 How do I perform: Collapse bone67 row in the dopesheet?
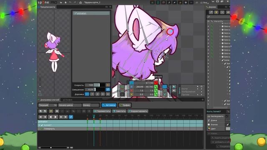point(39,125)
